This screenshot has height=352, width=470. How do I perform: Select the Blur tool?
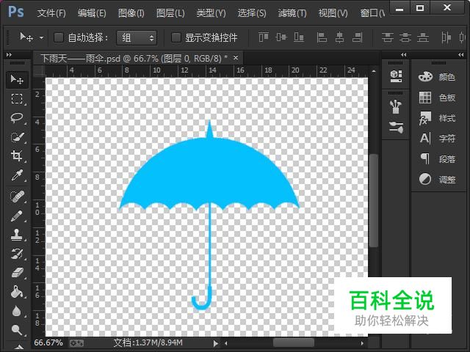[x=17, y=311]
